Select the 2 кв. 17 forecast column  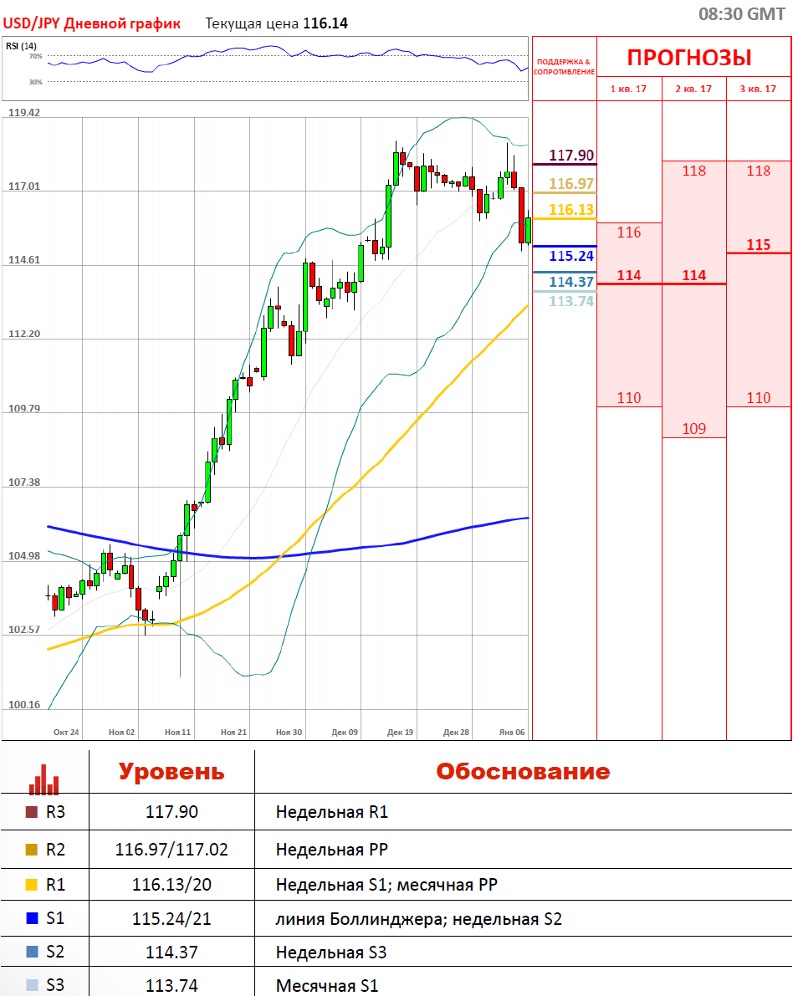tap(693, 89)
